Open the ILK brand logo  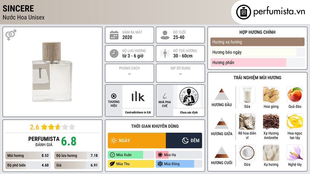point(138,96)
